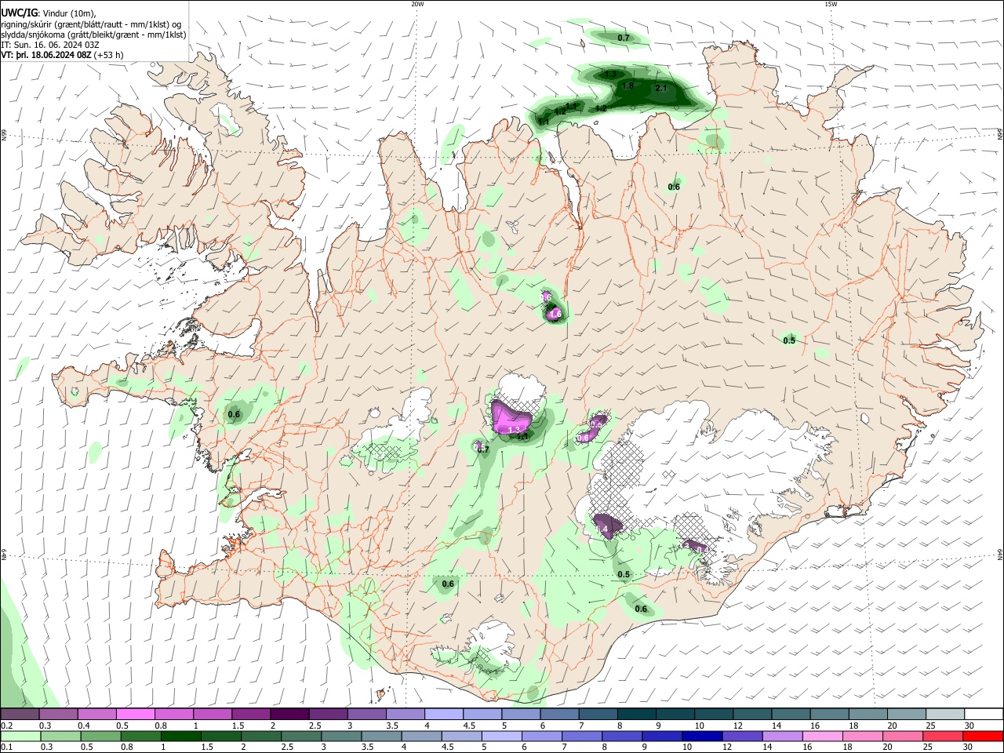Image resolution: width=1004 pixels, height=753 pixels.
Task: Pick the 16 light pink swatch in rain legend
Action: pos(822,737)
